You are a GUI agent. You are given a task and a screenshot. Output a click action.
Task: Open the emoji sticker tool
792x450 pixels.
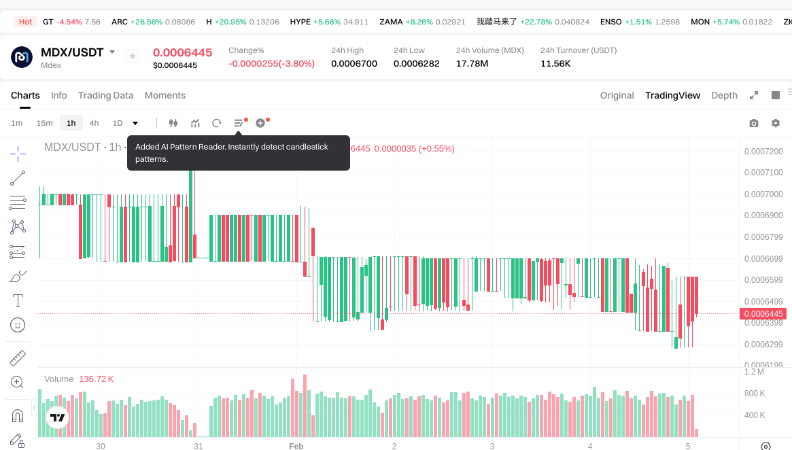click(18, 325)
